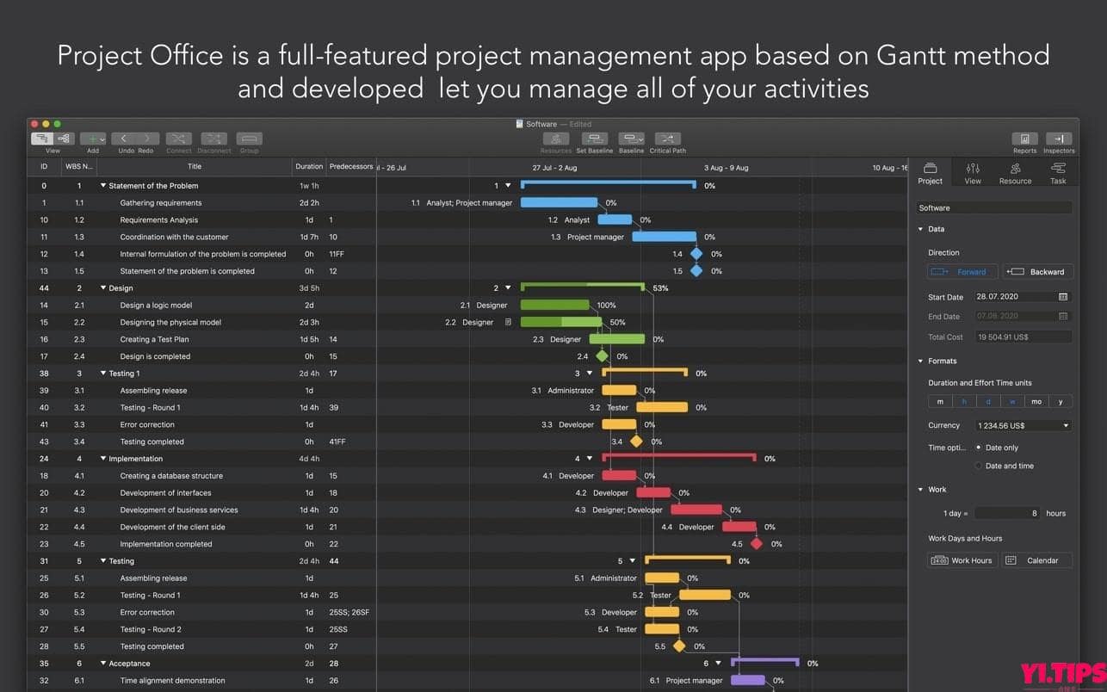
Task: Collapse the Design task group
Action: pos(103,288)
